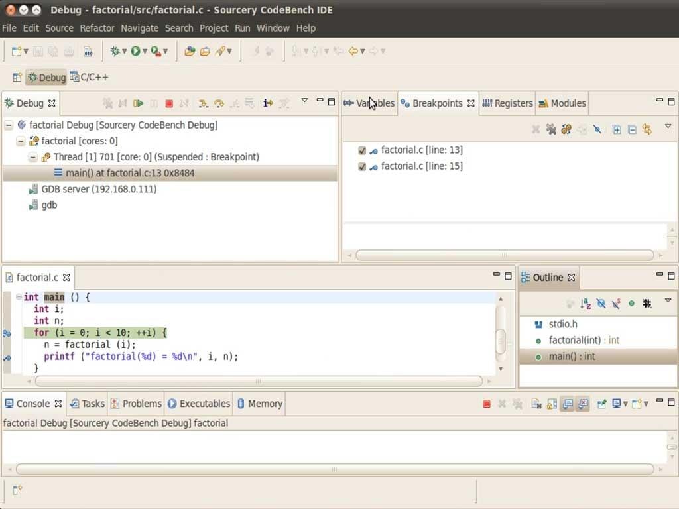The image size is (679, 509).
Task: Launch the green Run toolbar button
Action: click(x=135, y=51)
